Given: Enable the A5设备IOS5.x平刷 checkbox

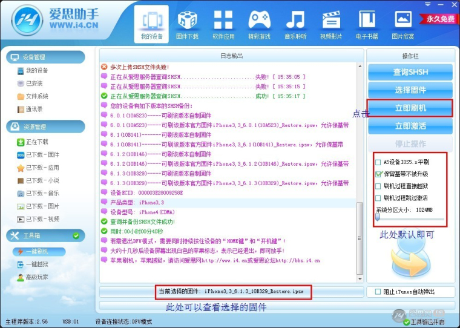Looking at the screenshot, I should point(378,162).
